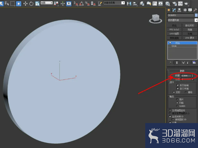Activate the Select and Move tool
198x148 pixels.
click(25, 4)
